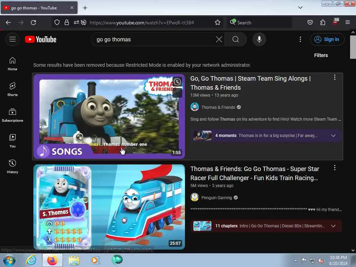Click the Firefox Search field
This screenshot has width=356, height=267.
coord(259,23)
